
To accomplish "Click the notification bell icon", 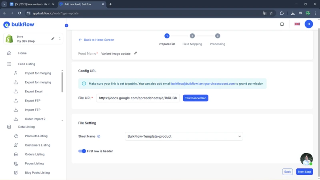I will (282, 24).
